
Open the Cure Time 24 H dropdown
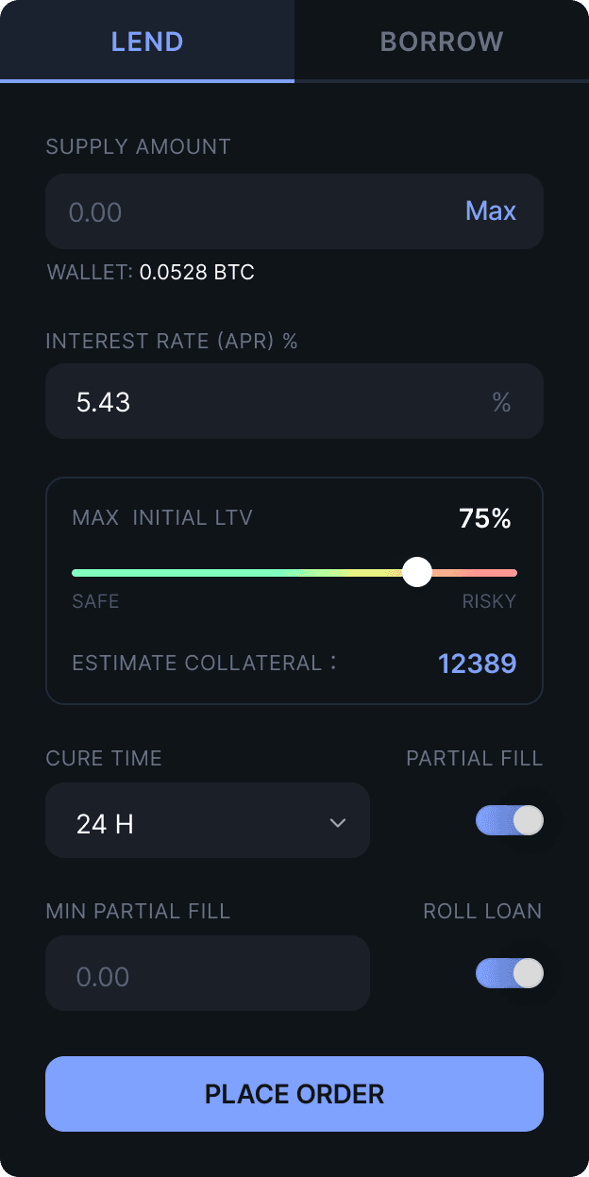(x=208, y=823)
